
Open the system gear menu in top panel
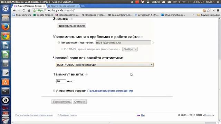[218, 2]
